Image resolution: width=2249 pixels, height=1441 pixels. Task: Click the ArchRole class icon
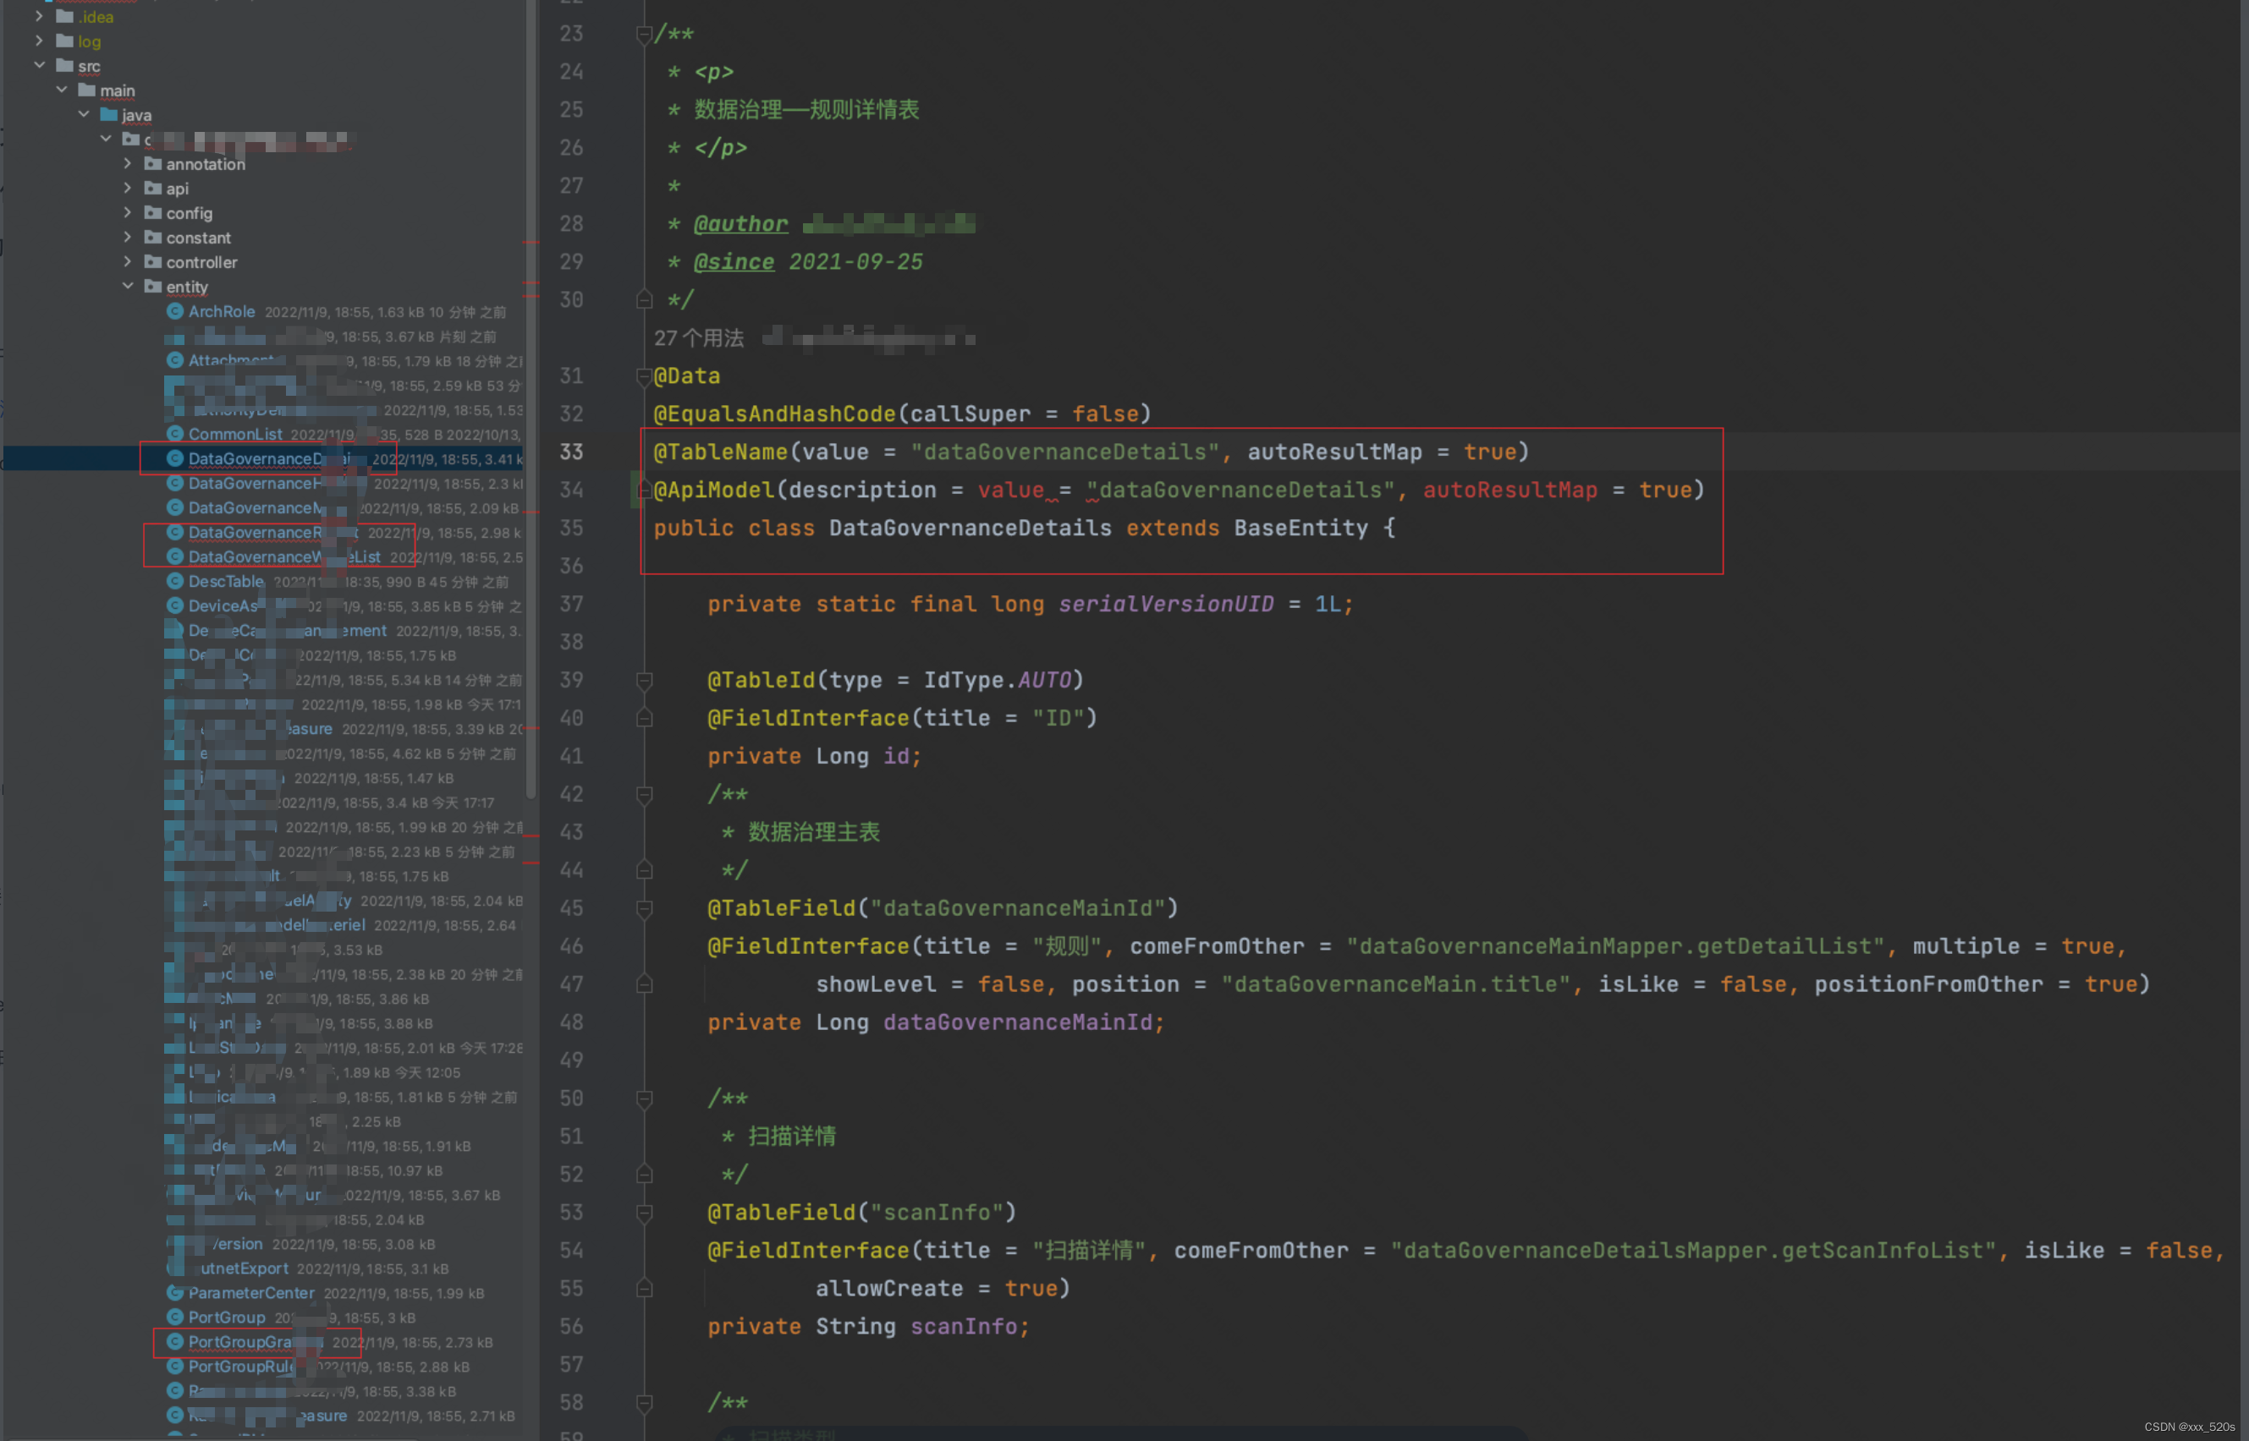(x=174, y=310)
